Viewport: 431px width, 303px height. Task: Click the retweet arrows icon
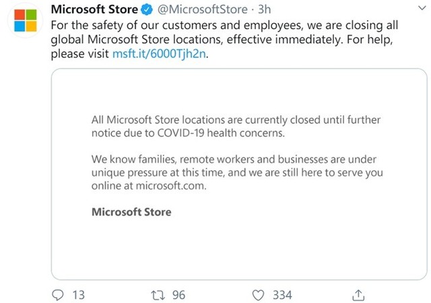pyautogui.click(x=158, y=296)
